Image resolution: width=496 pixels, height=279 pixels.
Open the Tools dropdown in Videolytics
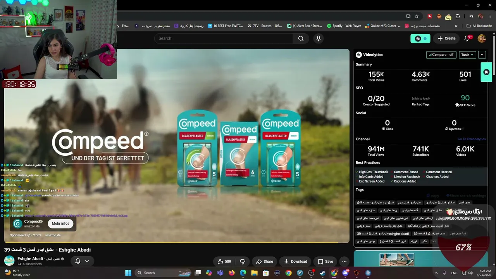pyautogui.click(x=467, y=55)
